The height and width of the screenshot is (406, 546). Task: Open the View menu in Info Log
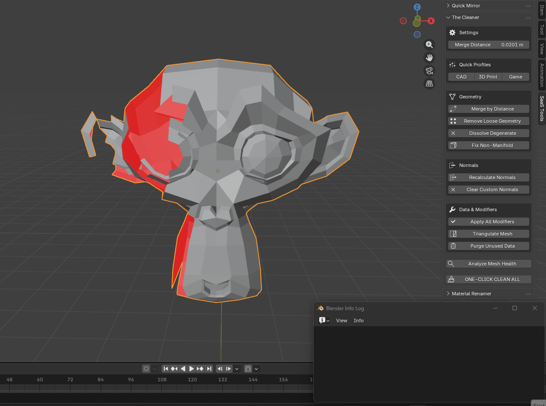(342, 321)
